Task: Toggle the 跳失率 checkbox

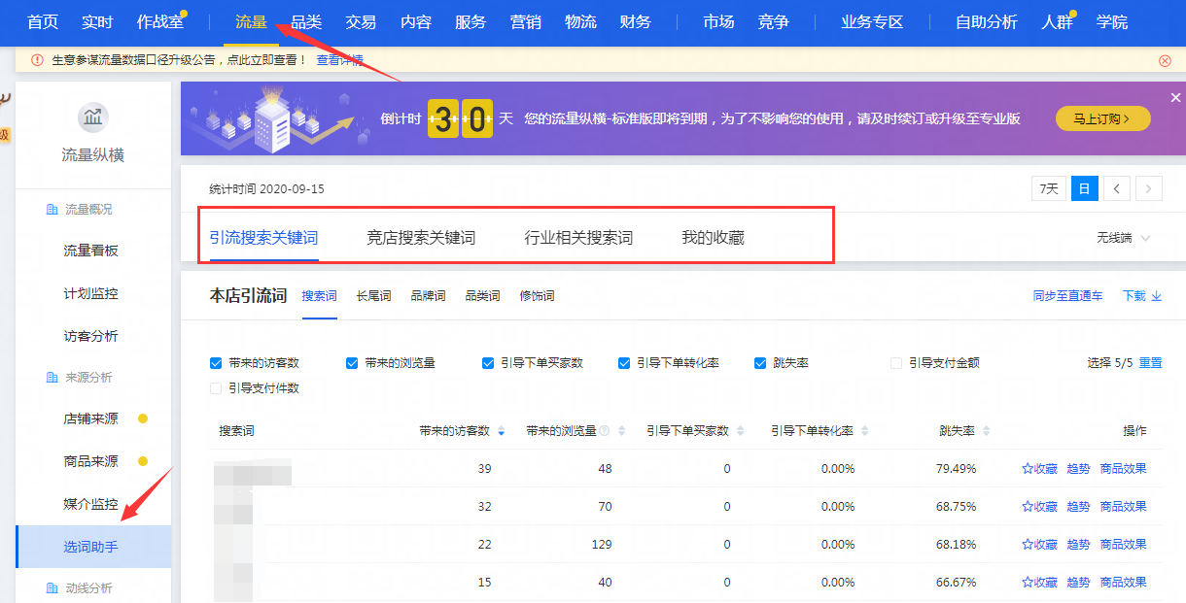Action: 761,363
